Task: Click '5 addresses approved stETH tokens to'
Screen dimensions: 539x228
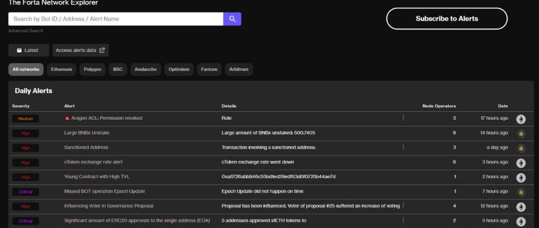Action: pyautogui.click(x=264, y=221)
